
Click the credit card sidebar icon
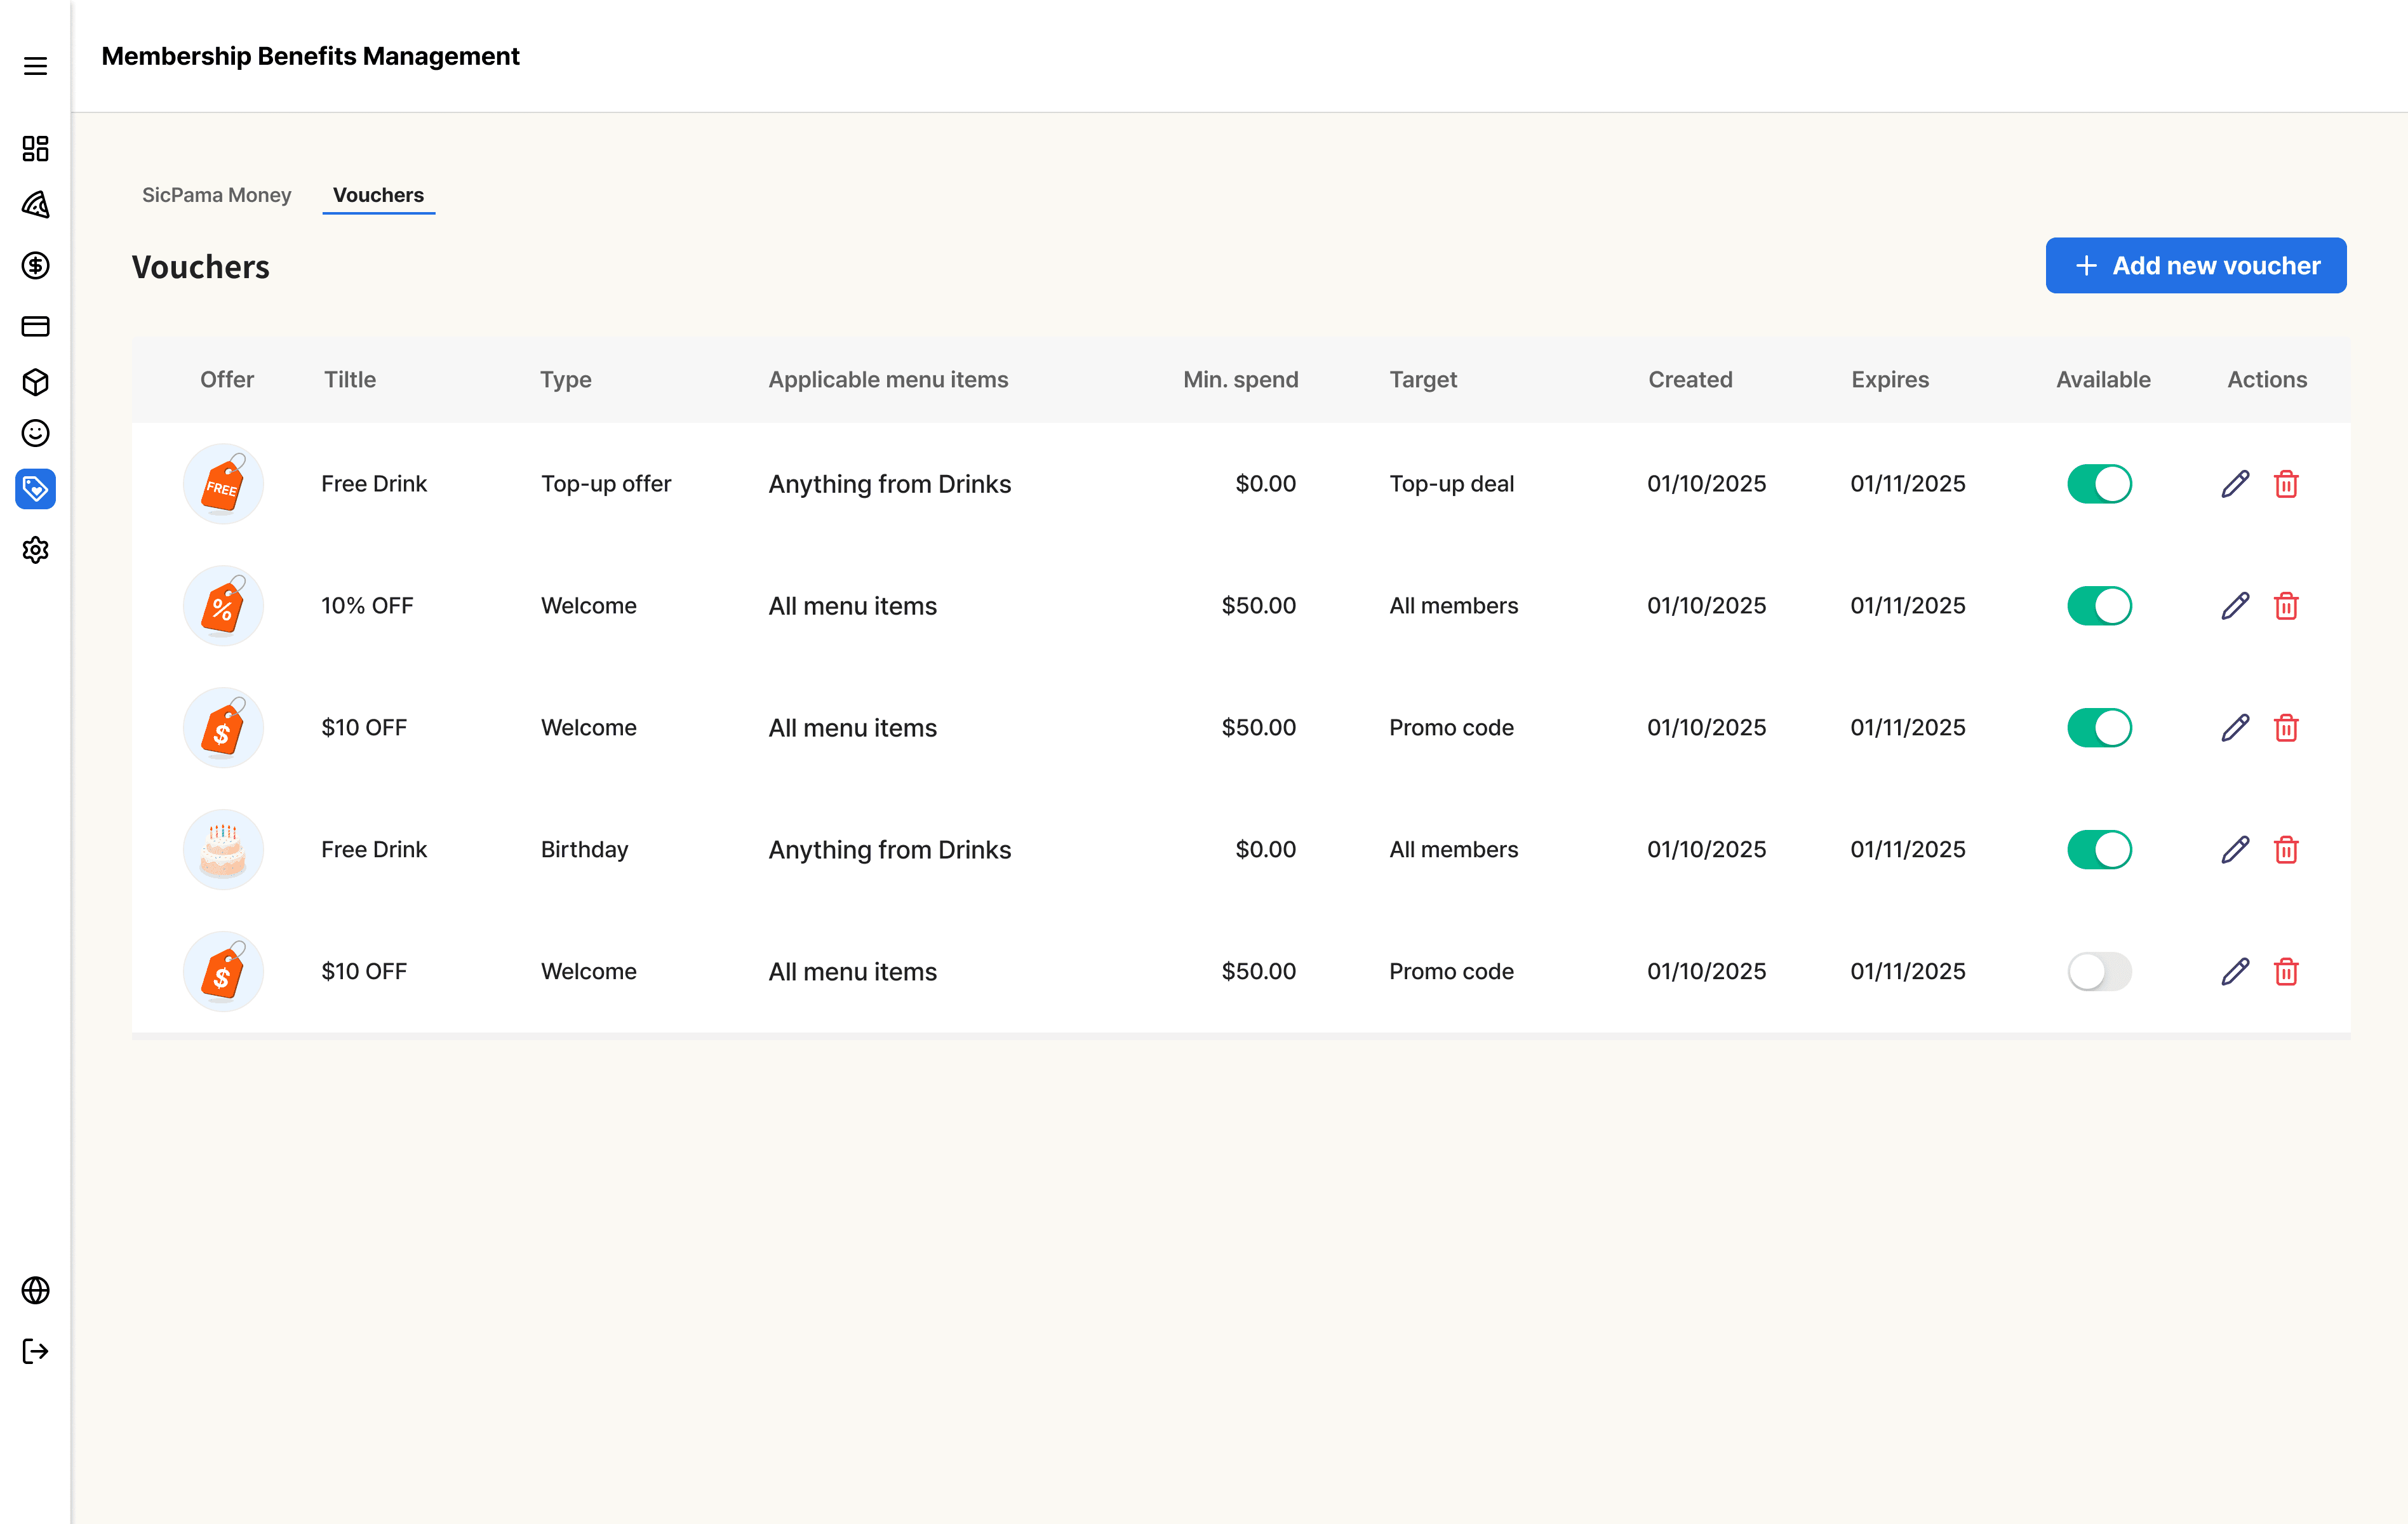click(x=35, y=326)
